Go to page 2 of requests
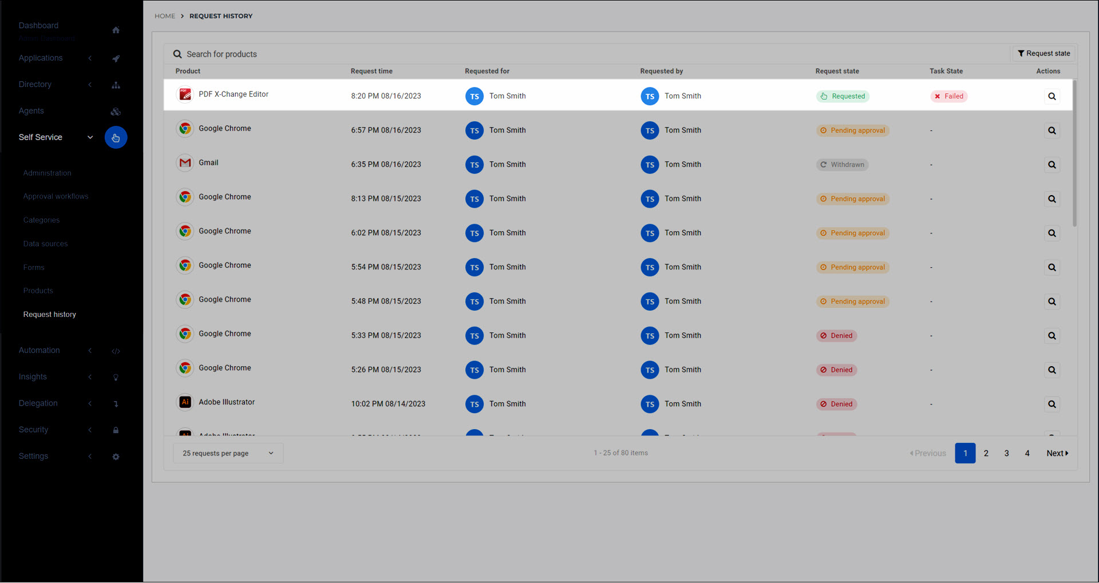Screen dimensions: 1099x583 (x=986, y=454)
